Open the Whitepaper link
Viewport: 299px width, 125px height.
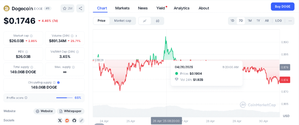point(71,111)
